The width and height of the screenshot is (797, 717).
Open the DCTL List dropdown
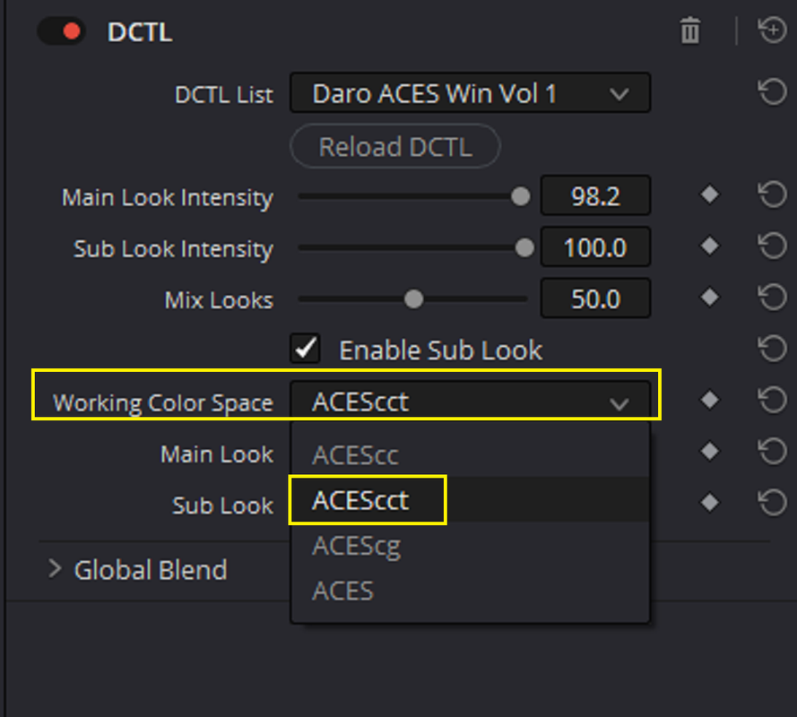point(470,93)
